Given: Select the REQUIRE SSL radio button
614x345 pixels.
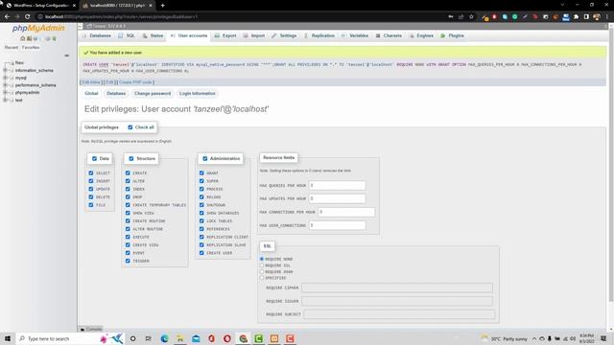Looking at the screenshot, I should [x=262, y=265].
